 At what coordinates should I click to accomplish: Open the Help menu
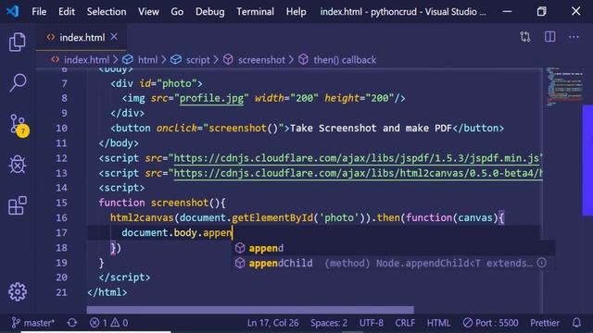pos(296,12)
